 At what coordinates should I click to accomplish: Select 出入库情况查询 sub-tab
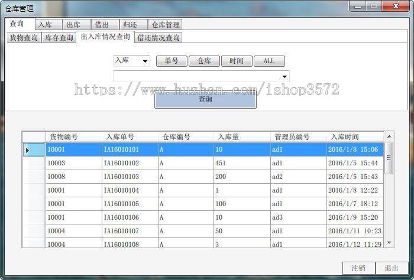tap(105, 37)
